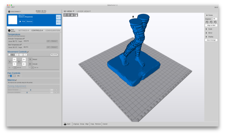Select the zoom view tool icon
The width and height of the screenshot is (225, 135).
point(72,15)
